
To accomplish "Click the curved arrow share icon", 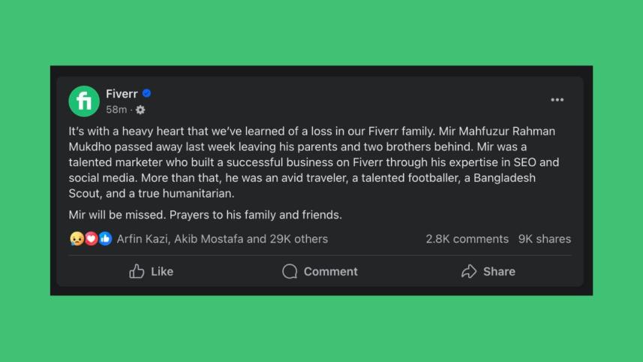I will 469,271.
